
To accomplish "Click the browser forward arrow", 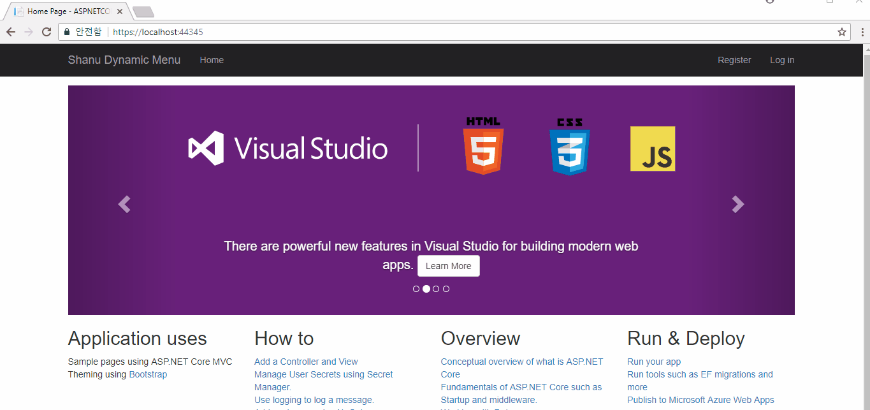I will [29, 32].
